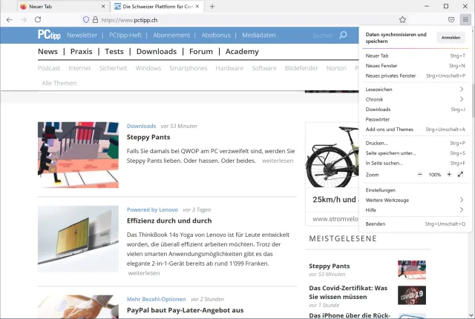Go to the Praxis section
This screenshot has width=475, height=319.
click(x=81, y=52)
